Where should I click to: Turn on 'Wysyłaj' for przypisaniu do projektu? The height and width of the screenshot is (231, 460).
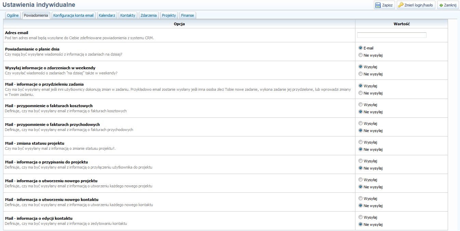click(x=361, y=161)
